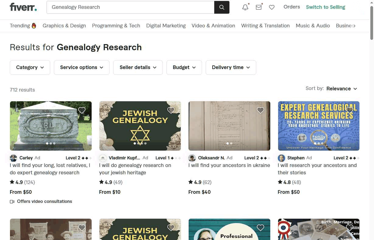This screenshot has height=240, width=374.
Task: Click Vladimir's Jewish Genealogy carousel dots
Action: click(140, 143)
